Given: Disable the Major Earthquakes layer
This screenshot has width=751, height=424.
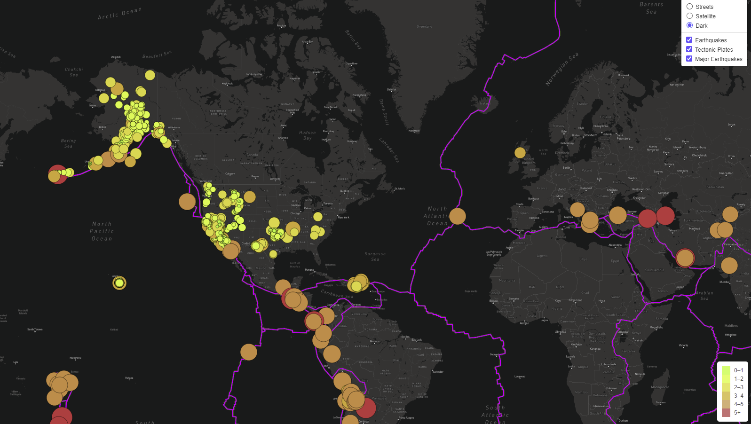Looking at the screenshot, I should click(x=689, y=59).
